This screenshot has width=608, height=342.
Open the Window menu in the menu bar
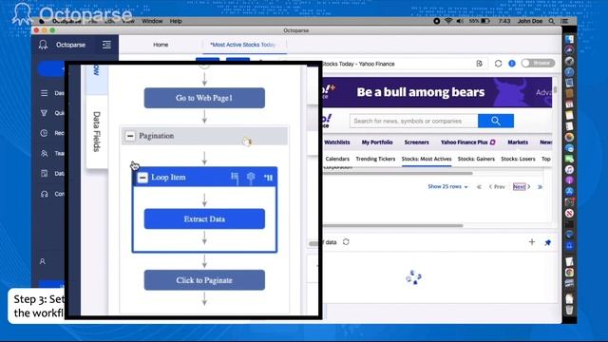(x=152, y=21)
